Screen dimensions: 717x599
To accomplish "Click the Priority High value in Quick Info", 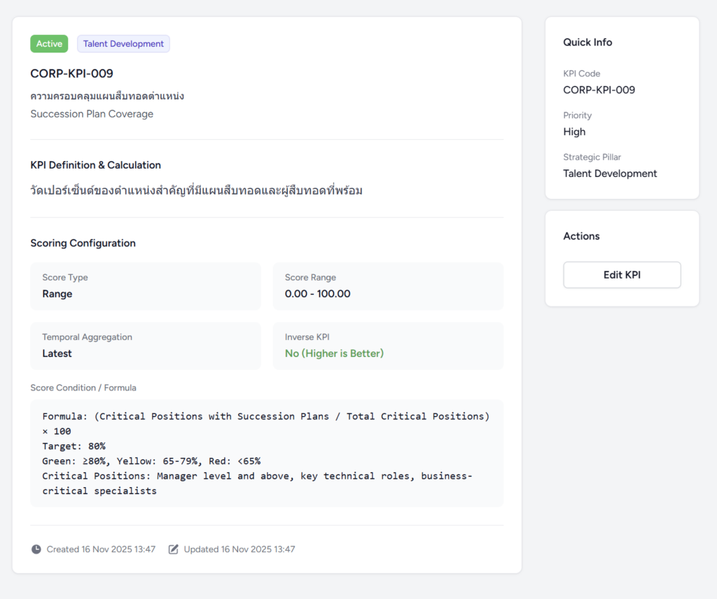I will tap(574, 132).
